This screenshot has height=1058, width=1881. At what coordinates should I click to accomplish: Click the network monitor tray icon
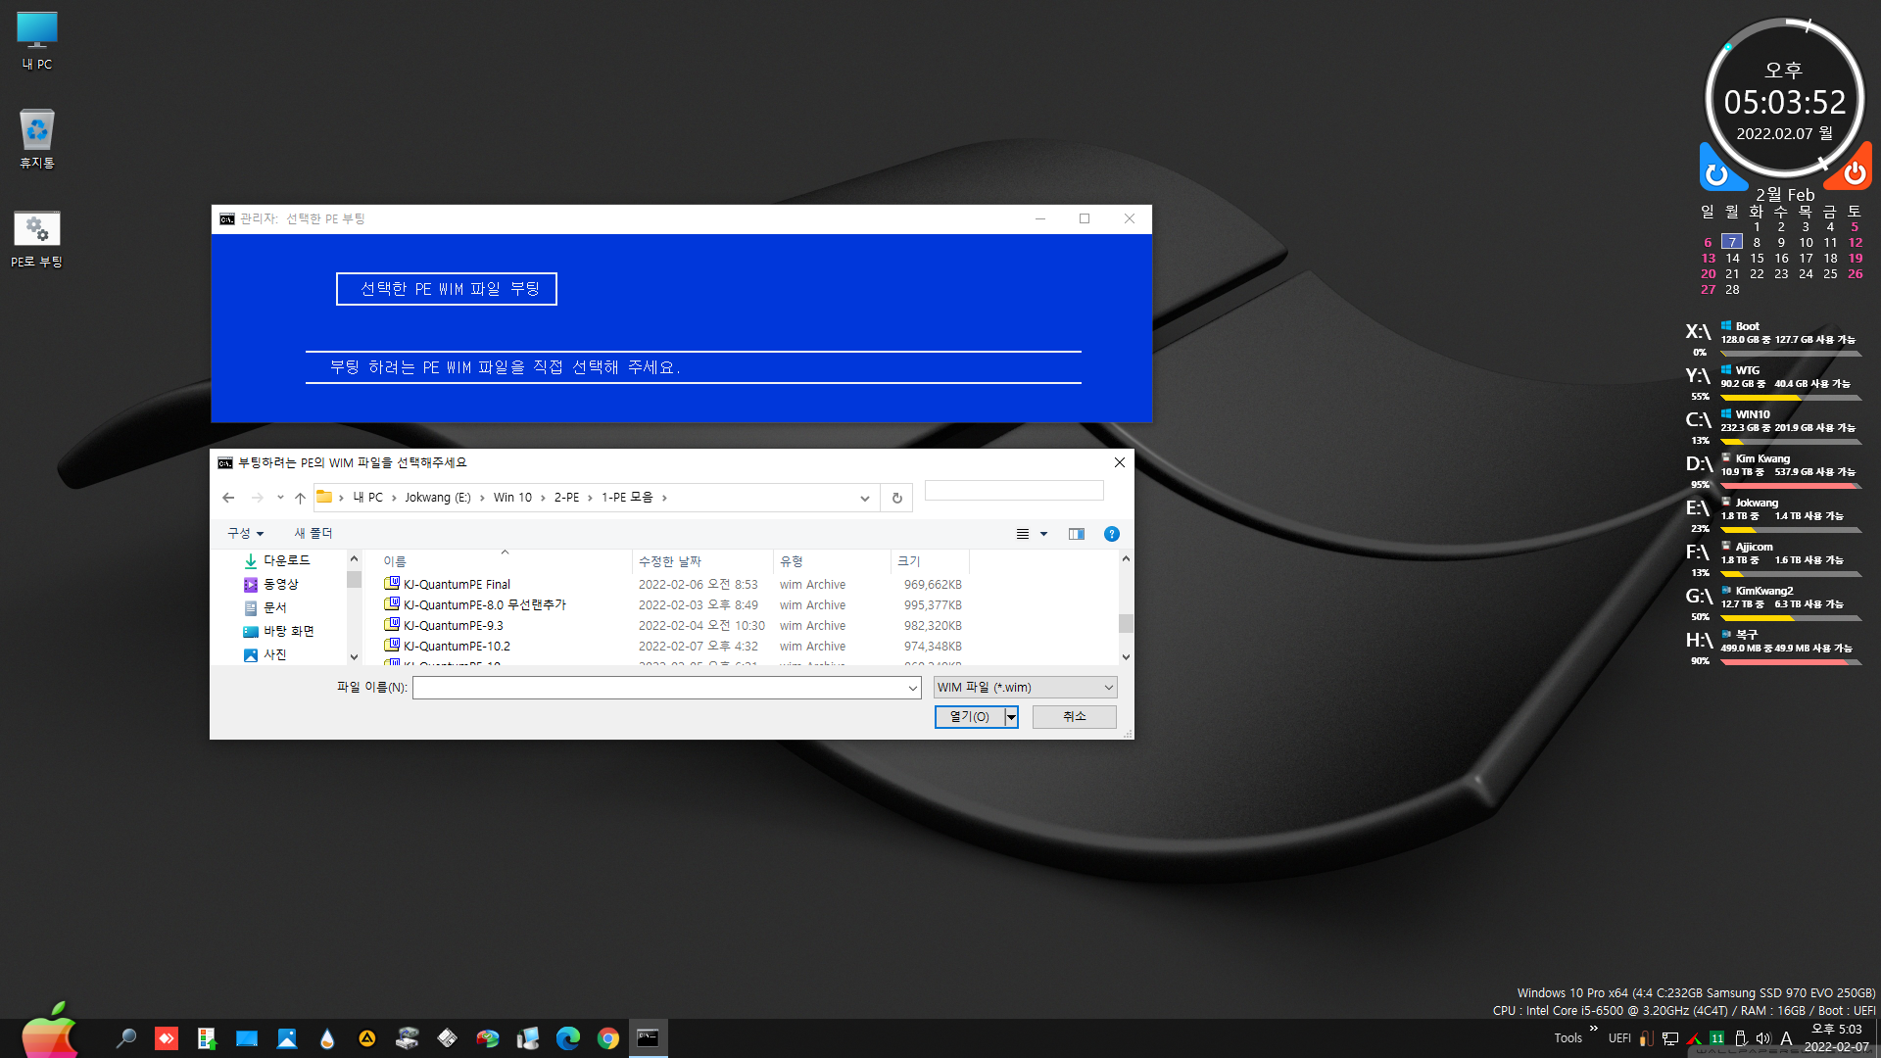click(x=1670, y=1038)
